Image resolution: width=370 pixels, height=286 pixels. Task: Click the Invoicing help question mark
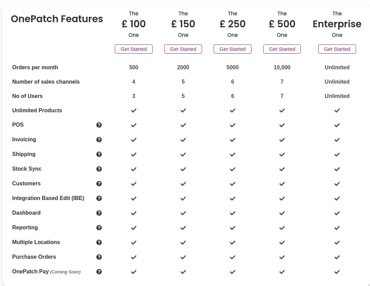tap(99, 140)
